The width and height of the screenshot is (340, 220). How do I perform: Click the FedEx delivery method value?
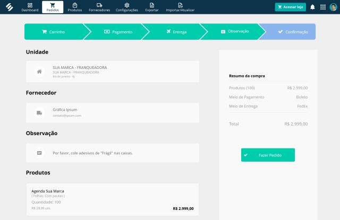[302, 106]
